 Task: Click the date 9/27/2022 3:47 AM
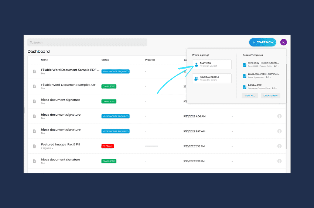[194, 131]
